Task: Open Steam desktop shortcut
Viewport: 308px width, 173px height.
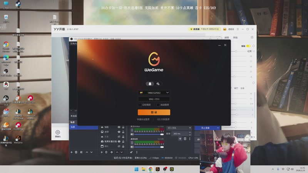Action: pos(18,5)
